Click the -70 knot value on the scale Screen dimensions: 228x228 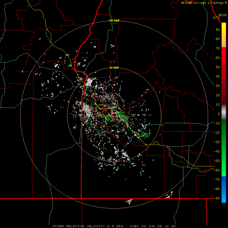click(217, 180)
